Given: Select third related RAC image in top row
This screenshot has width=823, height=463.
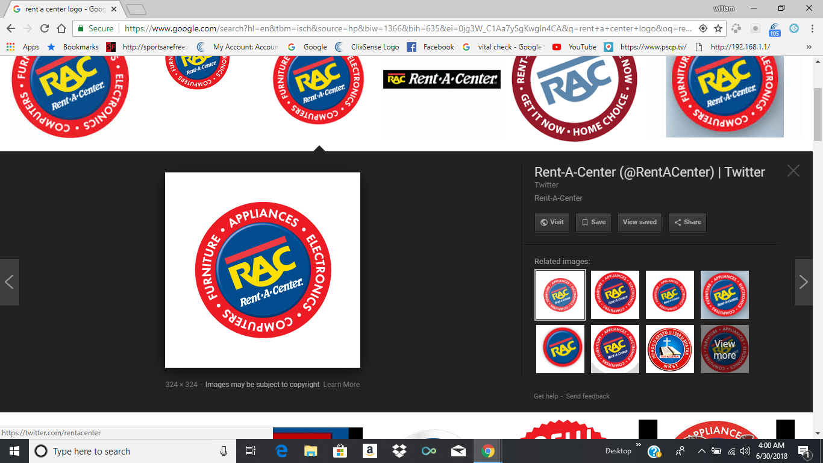Looking at the screenshot, I should pyautogui.click(x=670, y=295).
